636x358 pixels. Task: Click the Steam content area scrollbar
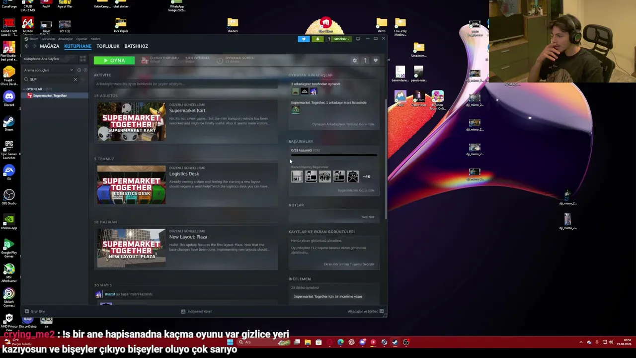click(386, 159)
